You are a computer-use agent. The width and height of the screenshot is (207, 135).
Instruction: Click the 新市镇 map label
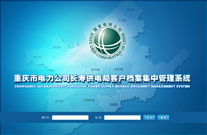(x=95, y=70)
